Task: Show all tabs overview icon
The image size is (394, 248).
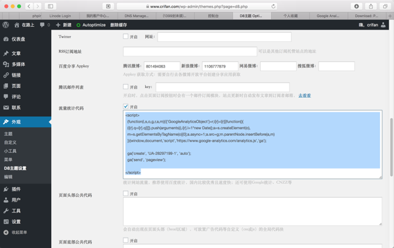Action: pos(385,7)
